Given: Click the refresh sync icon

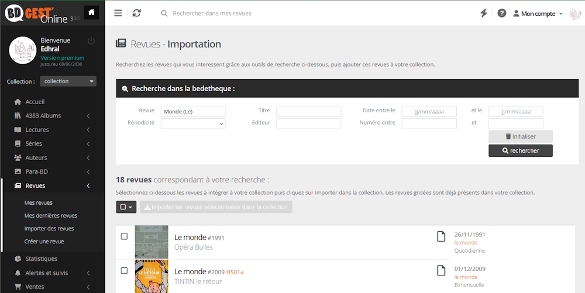Looking at the screenshot, I should click(137, 13).
